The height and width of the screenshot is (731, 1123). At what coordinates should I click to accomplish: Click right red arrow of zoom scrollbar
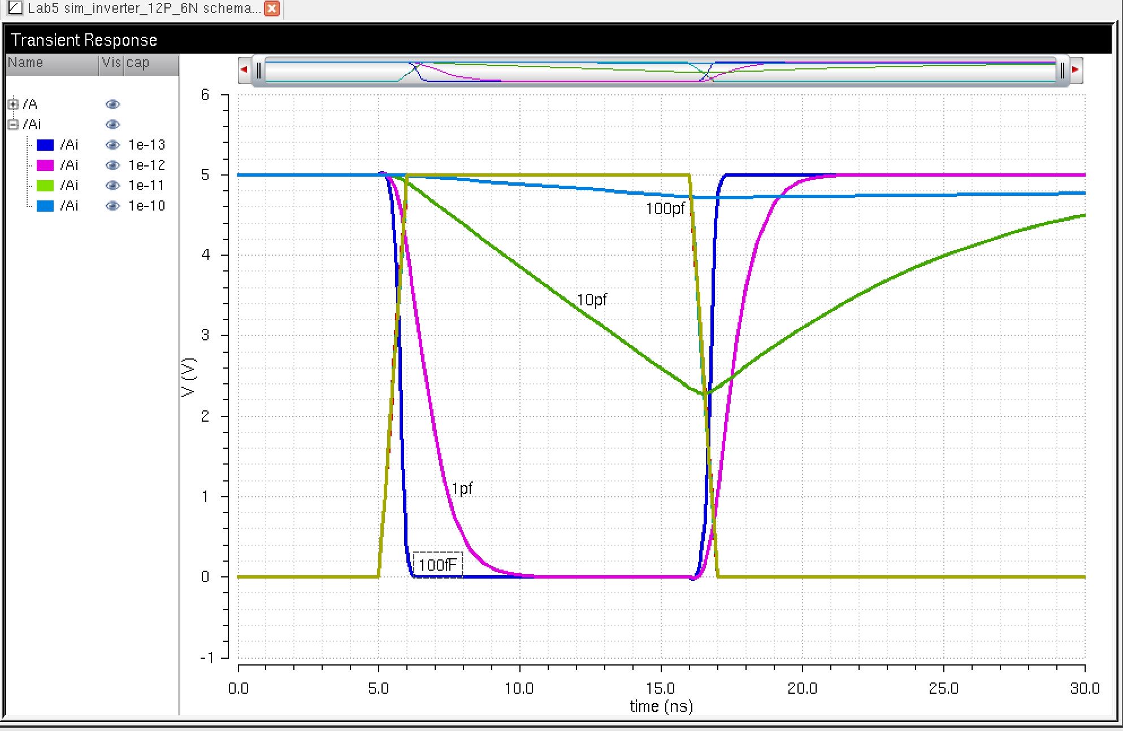click(x=1076, y=70)
